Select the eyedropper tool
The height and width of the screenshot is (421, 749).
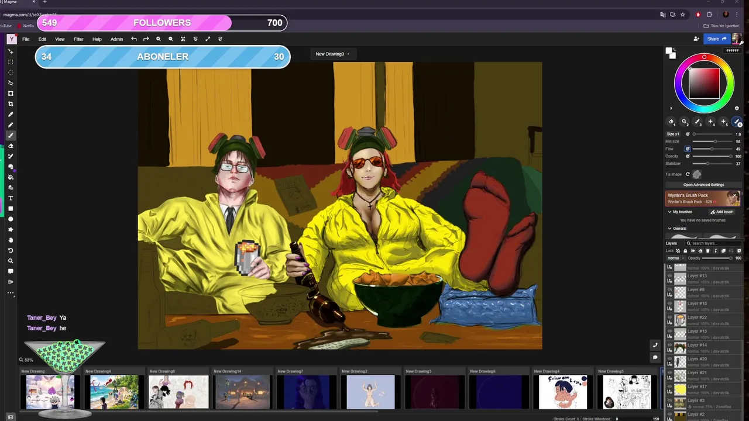point(11,115)
